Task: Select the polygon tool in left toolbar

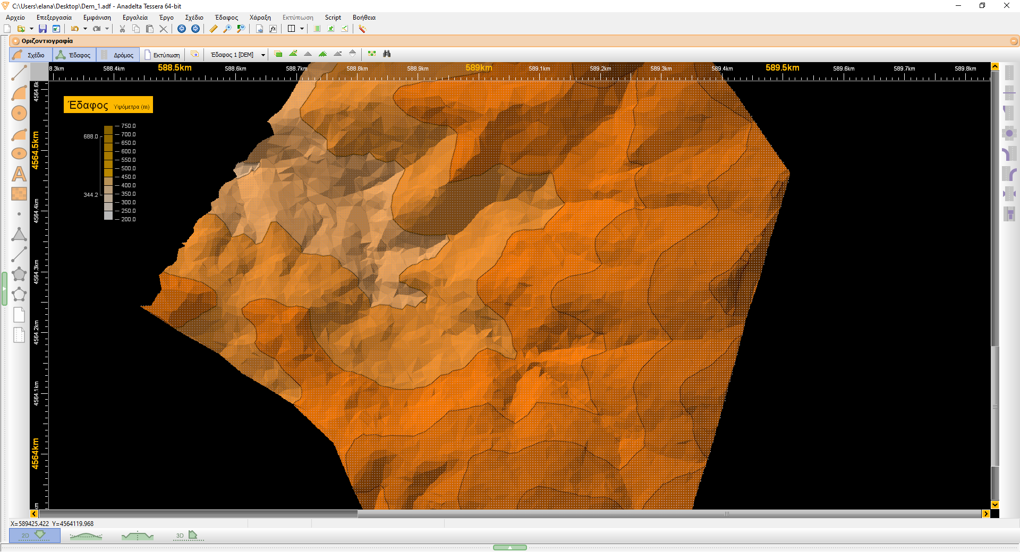Action: pos(19,274)
